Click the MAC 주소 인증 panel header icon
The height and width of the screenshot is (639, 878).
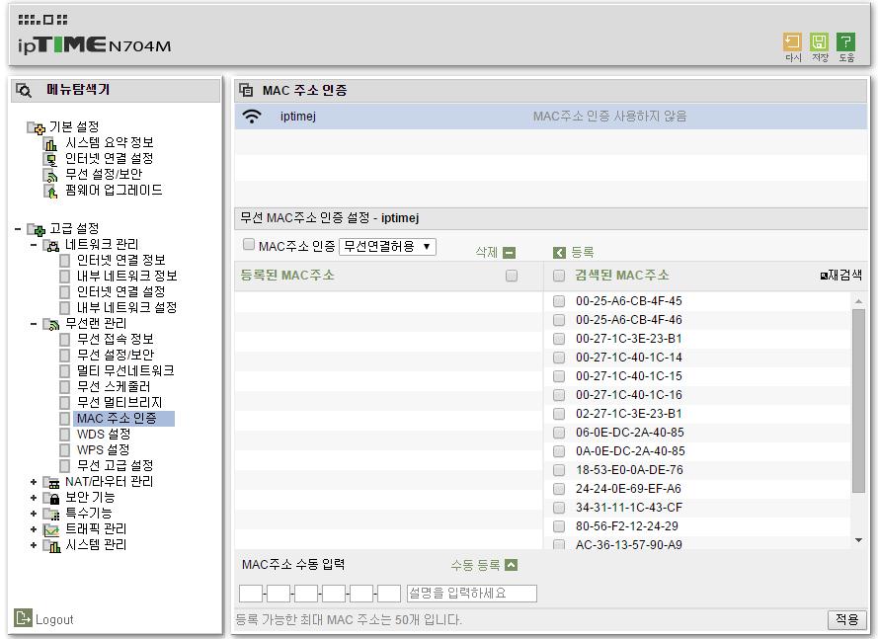[x=246, y=90]
